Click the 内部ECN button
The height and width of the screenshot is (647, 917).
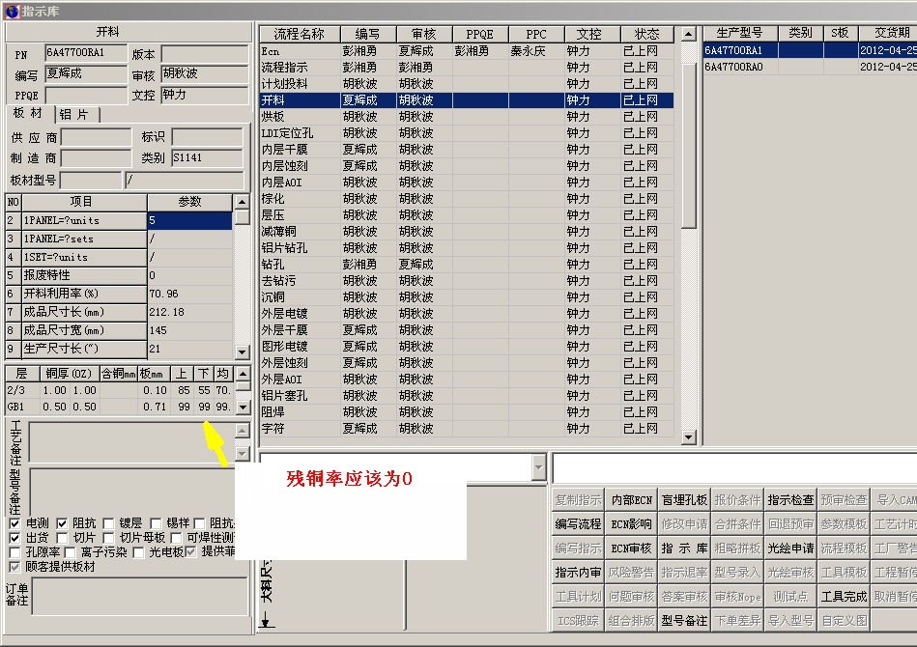632,500
